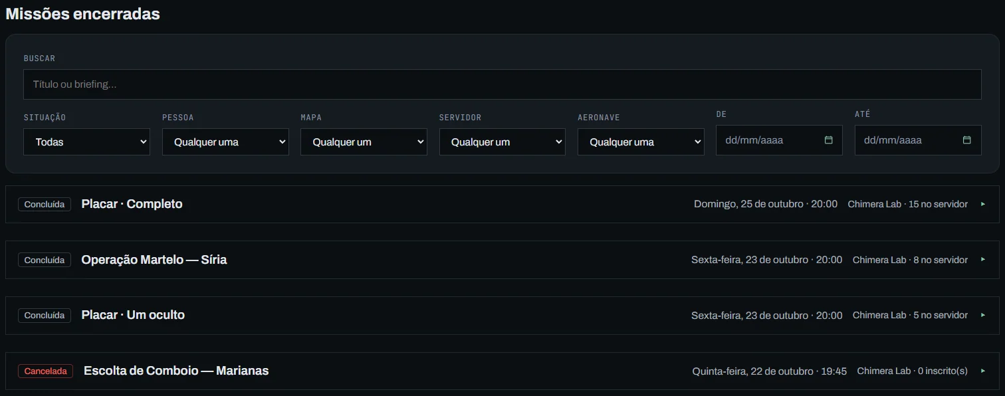
Task: Expand the Operação Martelo — Síria arrow
Action: coord(983,260)
